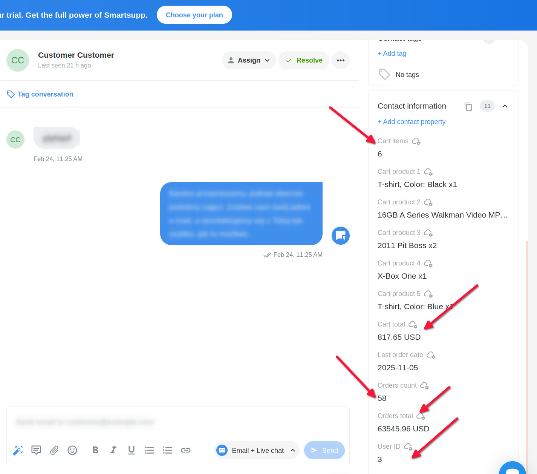This screenshot has width=537, height=474.
Task: Click the attachment paperclip icon
Action: click(54, 450)
